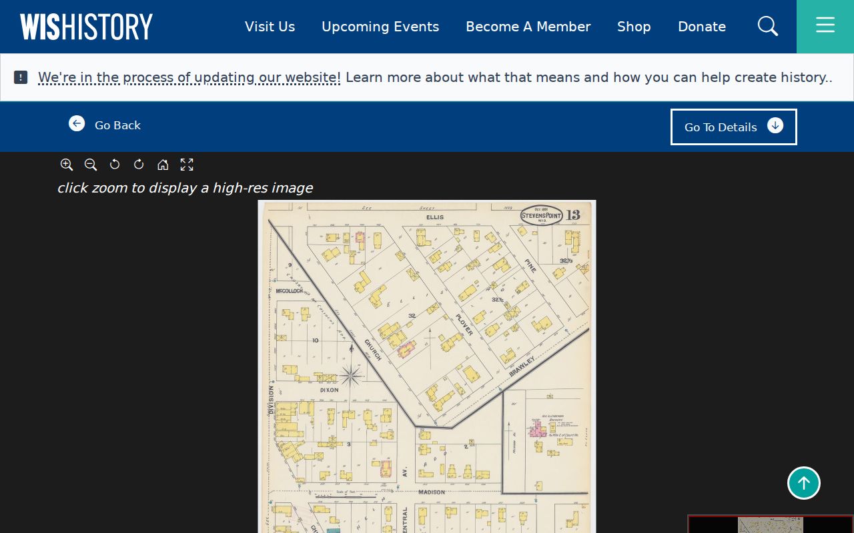Rotate the map counterclockwise
Image resolution: width=854 pixels, height=533 pixels.
click(x=115, y=165)
